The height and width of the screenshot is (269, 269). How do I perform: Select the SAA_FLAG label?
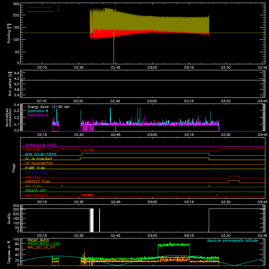(33, 177)
